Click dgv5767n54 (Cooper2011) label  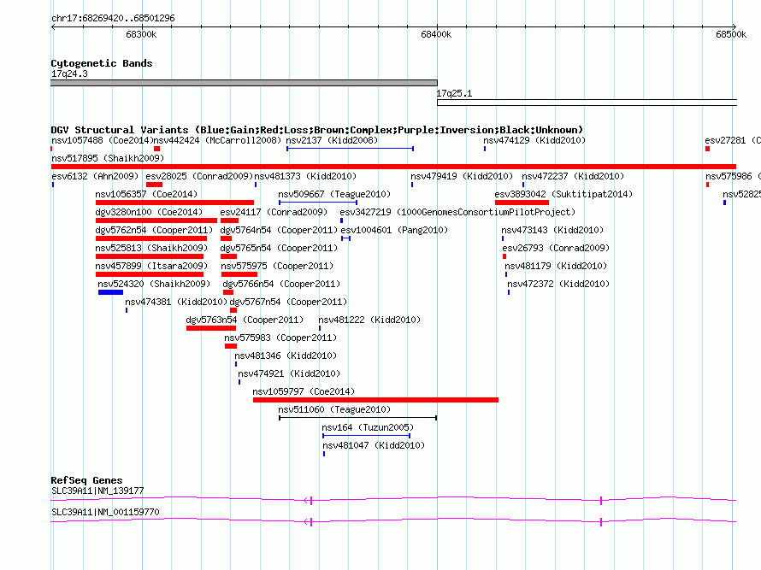click(x=288, y=302)
